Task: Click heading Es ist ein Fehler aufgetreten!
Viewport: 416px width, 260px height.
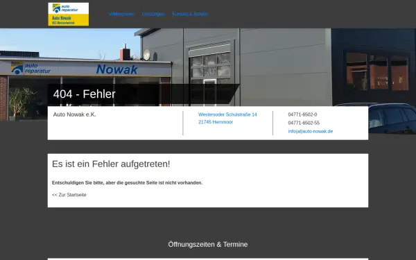Action: point(111,164)
